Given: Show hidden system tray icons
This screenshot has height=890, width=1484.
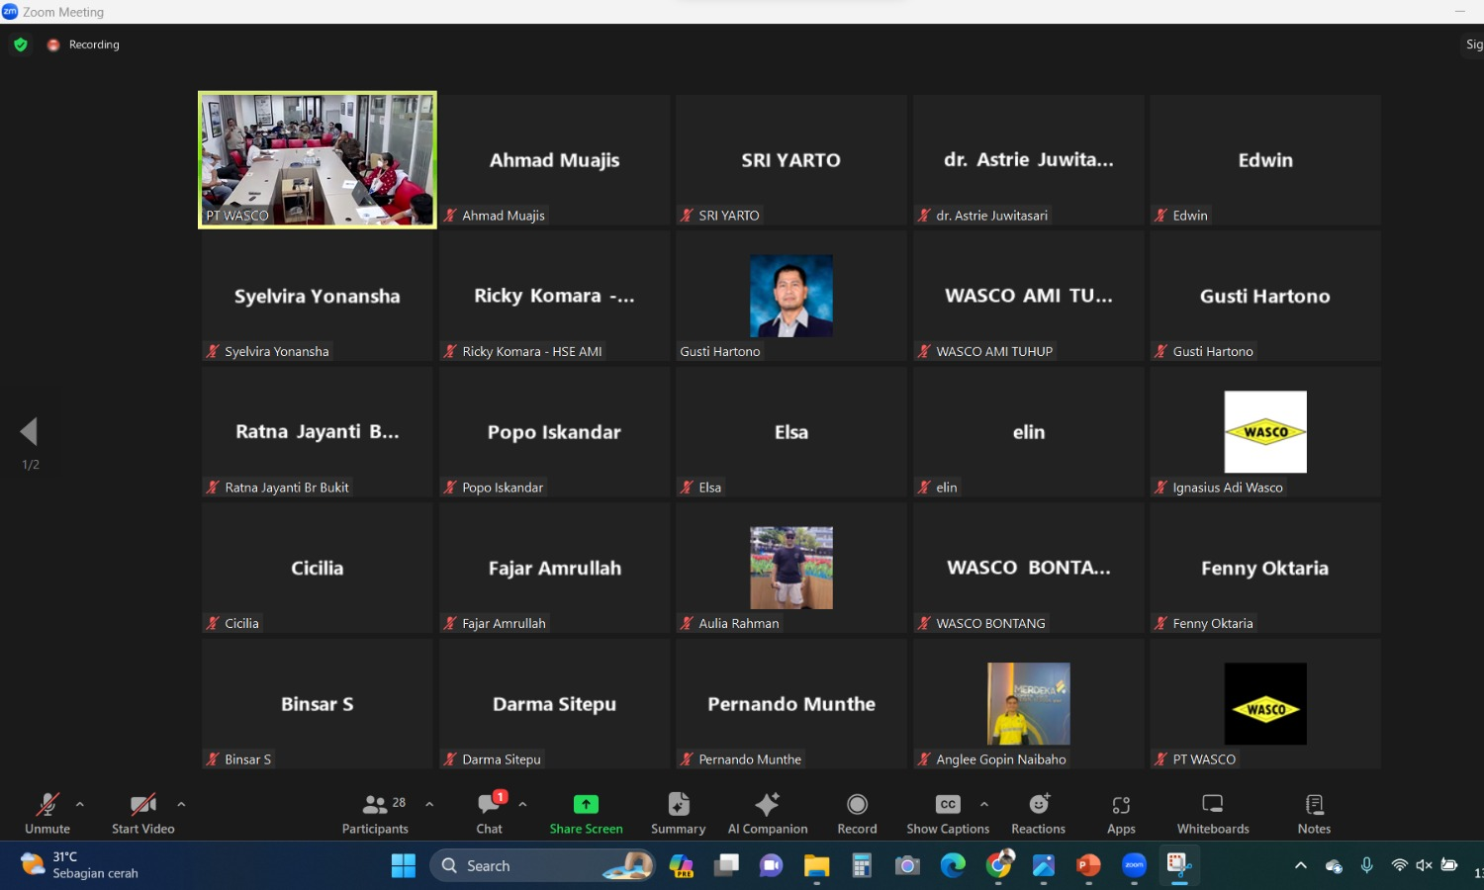Looking at the screenshot, I should click(1301, 866).
